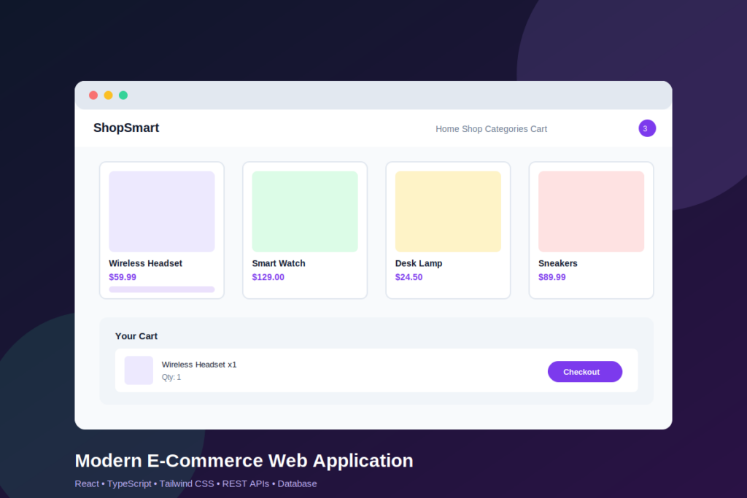Click the tech stack subtitle line
Image resolution: width=747 pixels, height=498 pixels.
pos(196,483)
